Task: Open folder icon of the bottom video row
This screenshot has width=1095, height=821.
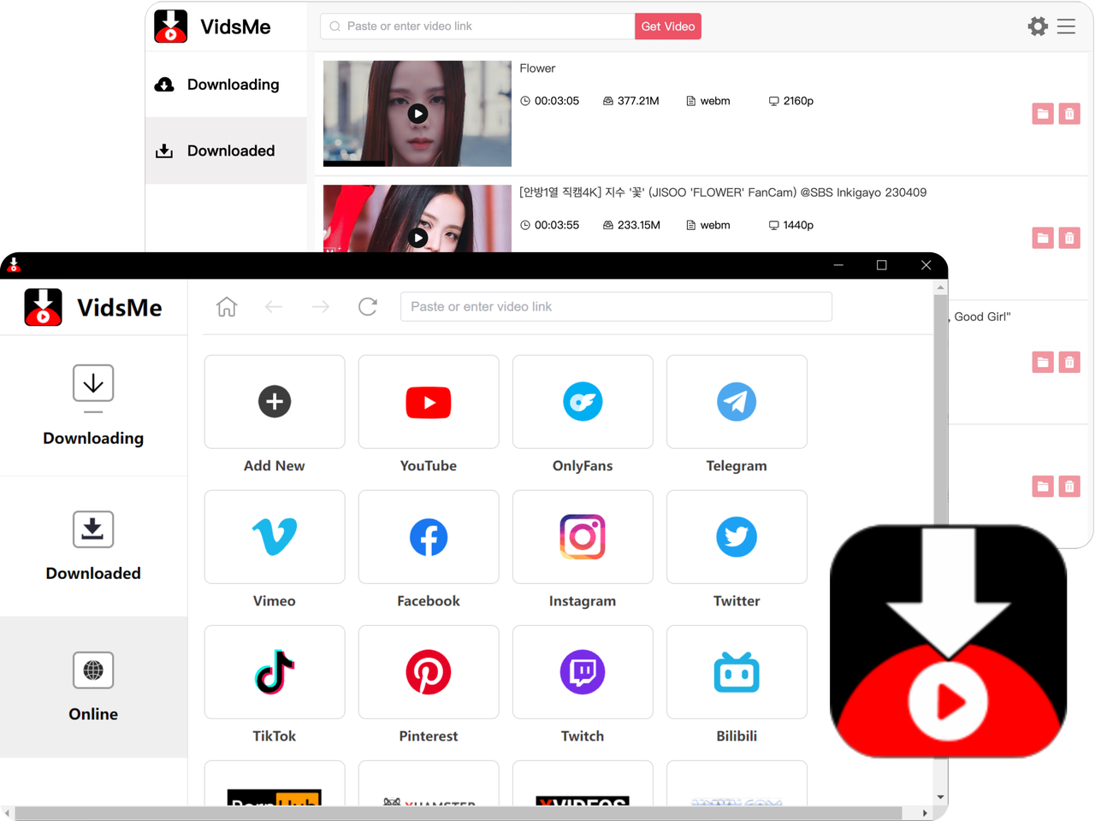Action: coord(1043,487)
